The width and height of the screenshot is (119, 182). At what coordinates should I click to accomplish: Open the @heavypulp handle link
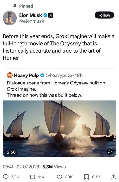[59, 76]
